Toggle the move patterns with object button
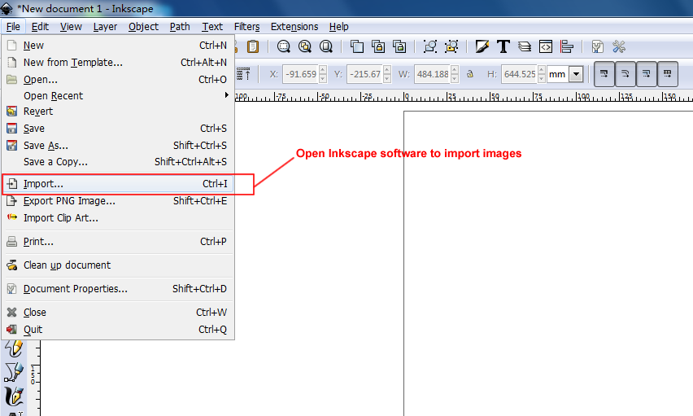The height and width of the screenshot is (416, 693). 668,74
